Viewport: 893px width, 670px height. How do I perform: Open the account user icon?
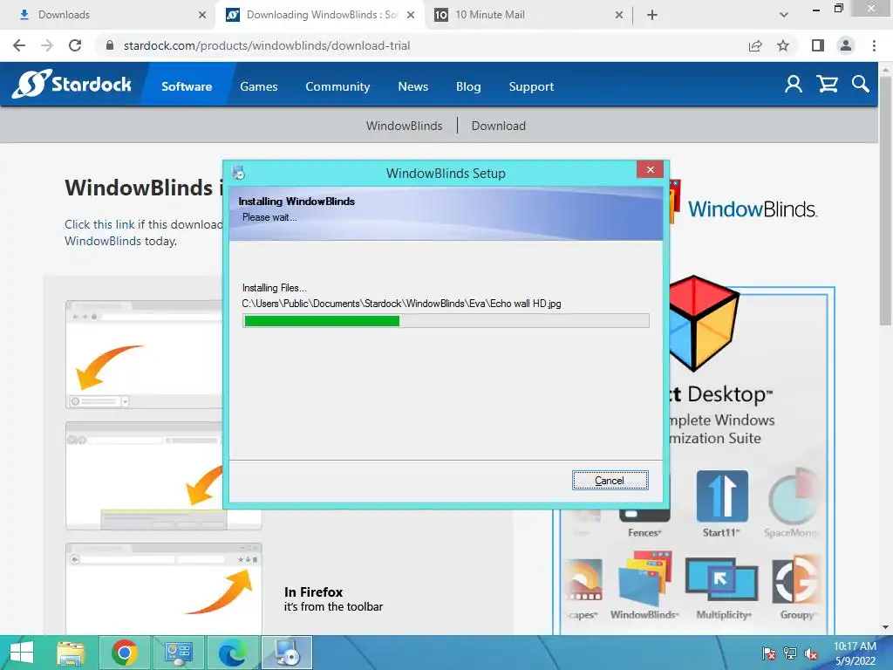click(794, 85)
